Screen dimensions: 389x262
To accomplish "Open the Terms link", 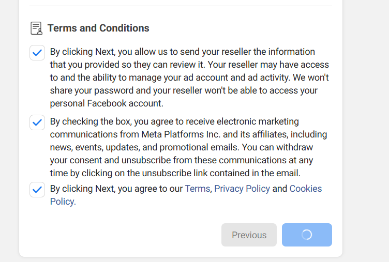I will (198, 189).
